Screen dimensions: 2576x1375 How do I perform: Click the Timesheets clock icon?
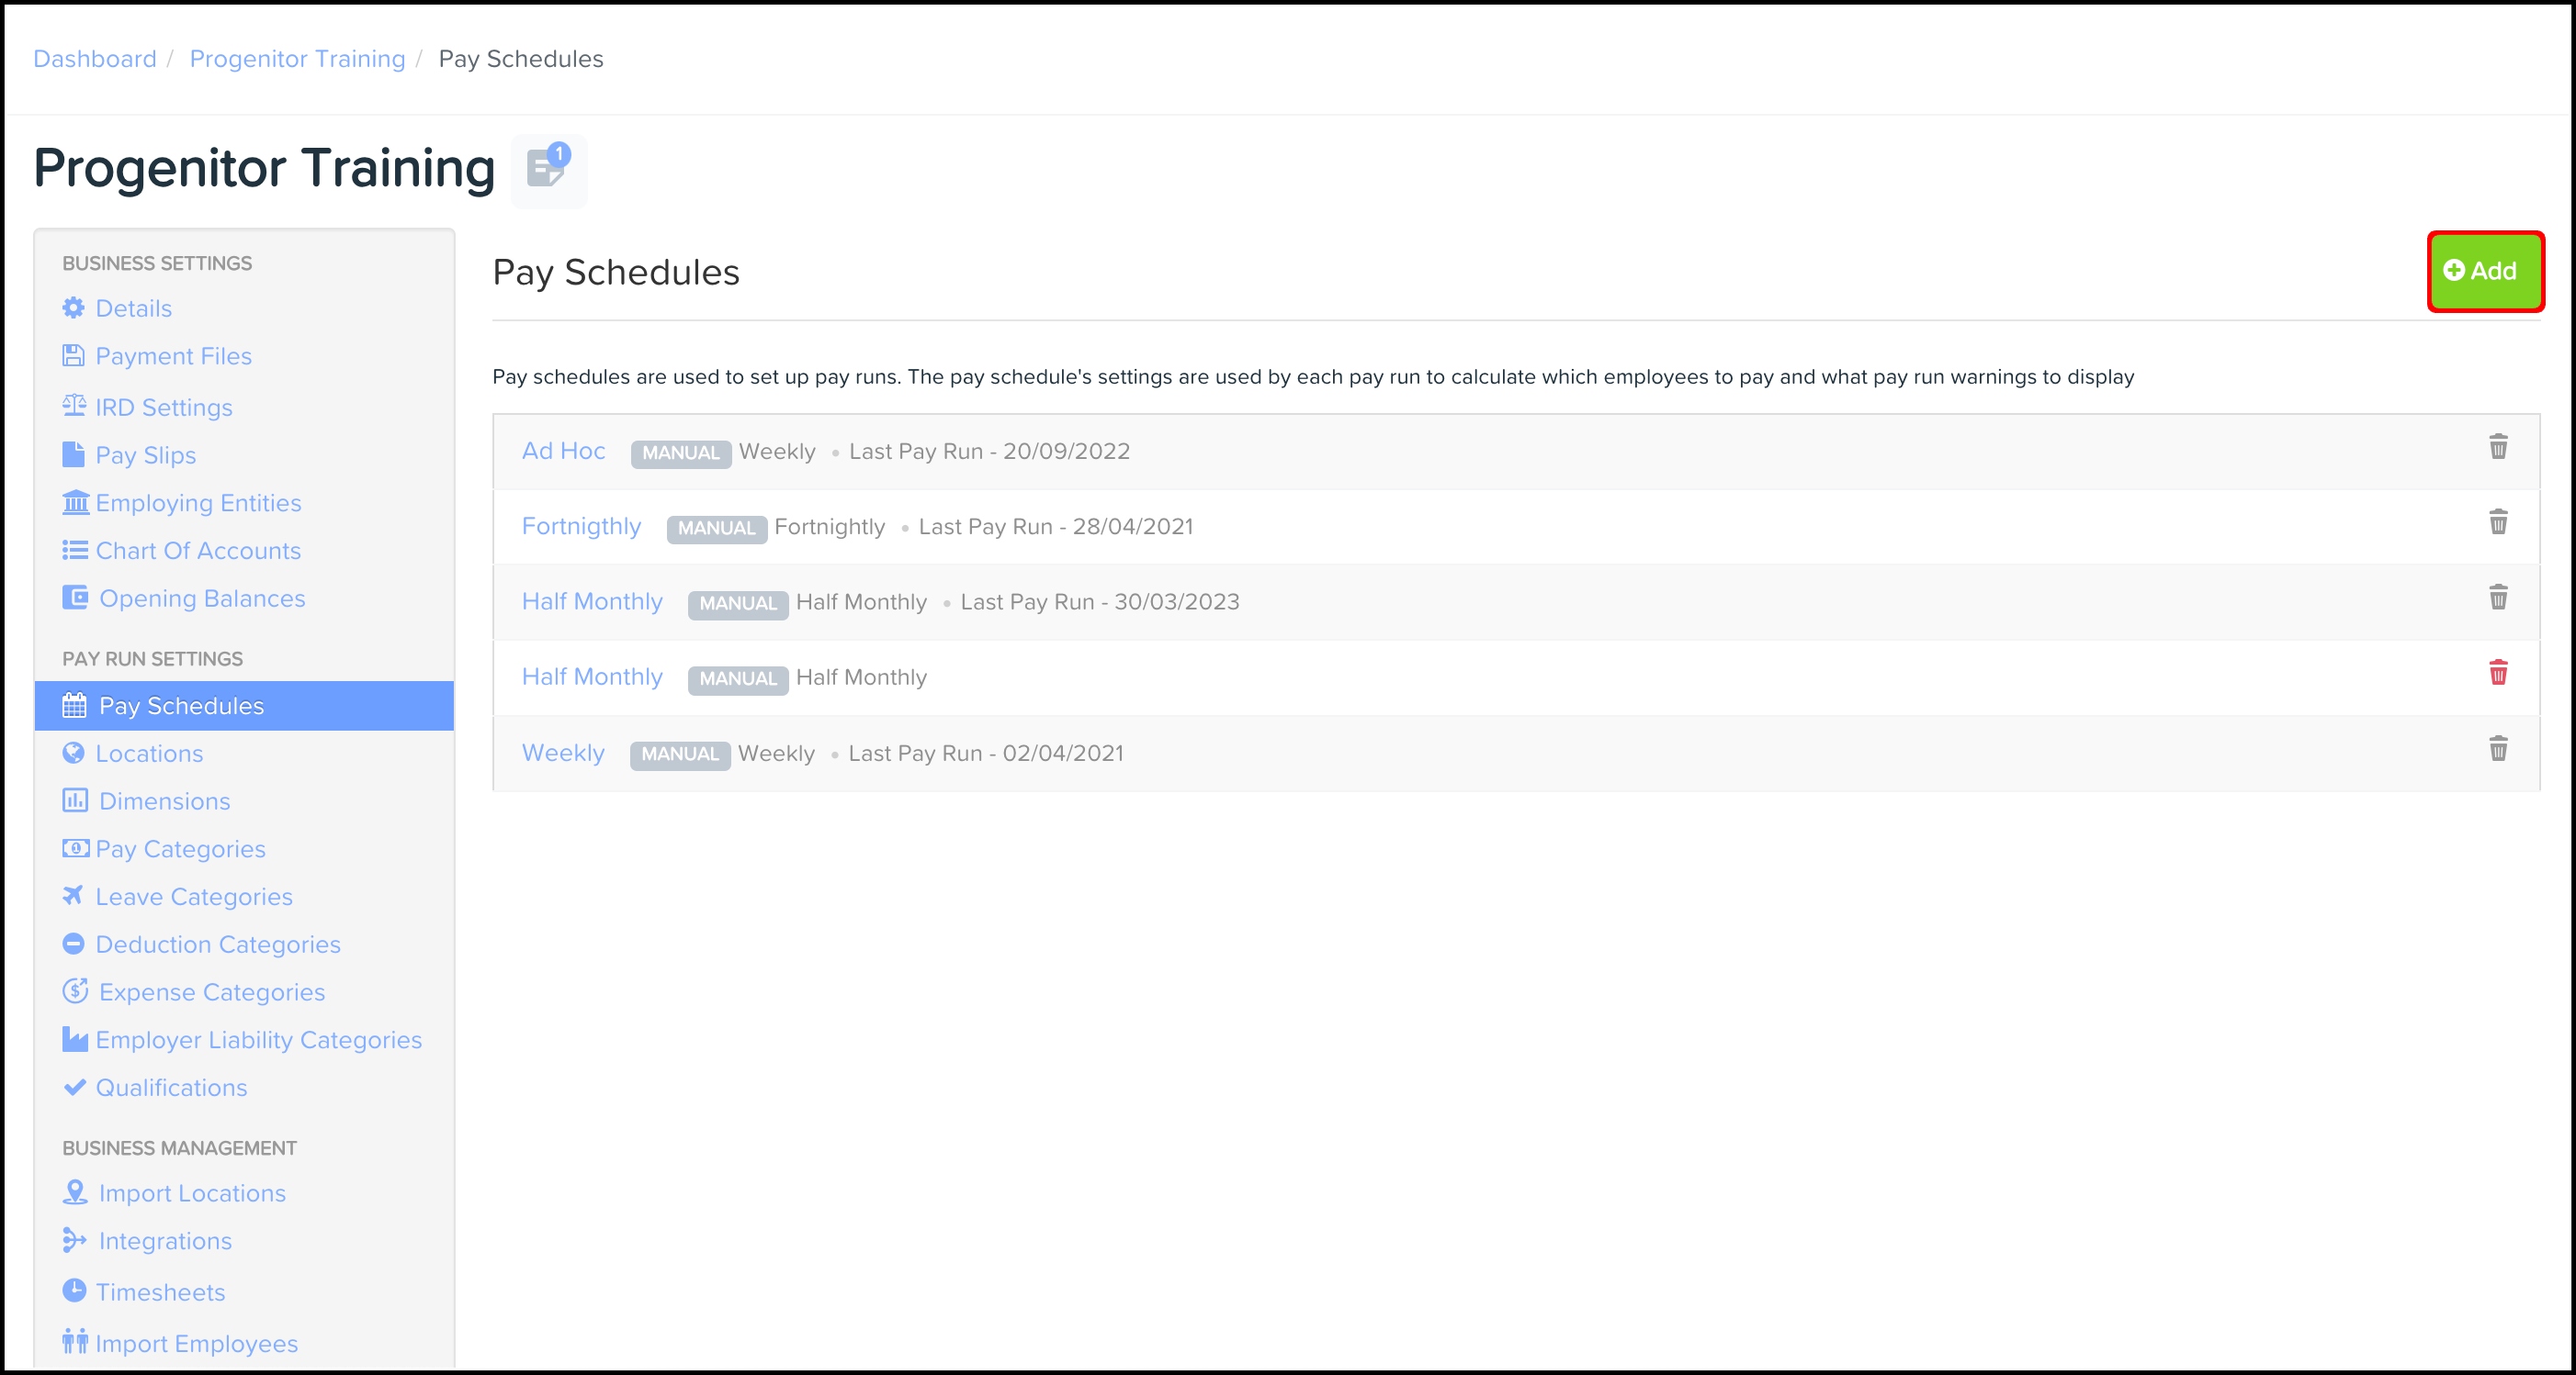[x=74, y=1290]
